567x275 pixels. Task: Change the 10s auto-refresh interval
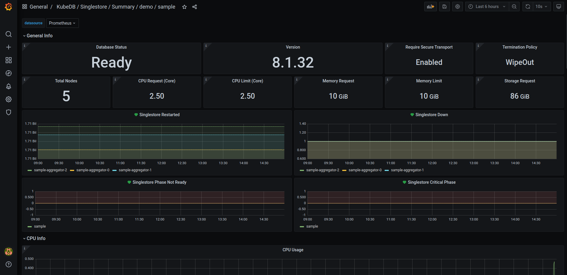541,6
